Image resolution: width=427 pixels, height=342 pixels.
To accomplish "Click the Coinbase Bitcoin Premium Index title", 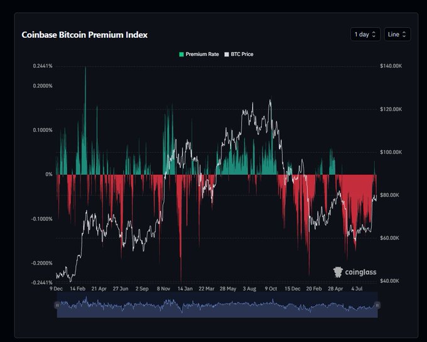I will (x=84, y=35).
